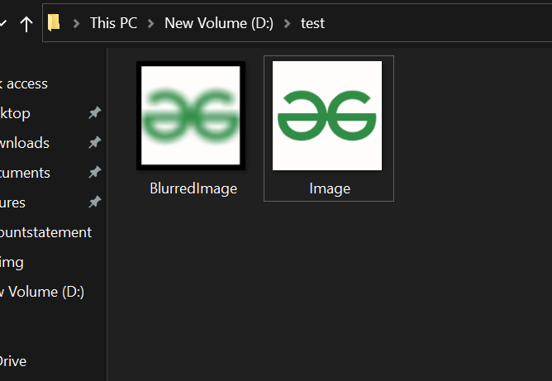Open Documents in navigation pane
The width and height of the screenshot is (552, 381).
click(x=25, y=173)
